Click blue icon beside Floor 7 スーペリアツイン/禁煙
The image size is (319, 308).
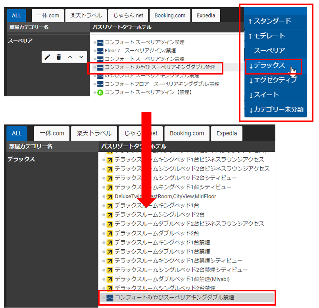(x=100, y=51)
